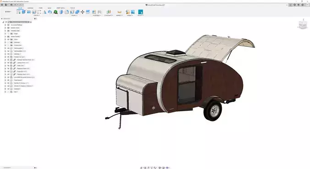Open the Viewports layout icon
Screen dimensions: 310x169
pyautogui.click(x=167, y=168)
